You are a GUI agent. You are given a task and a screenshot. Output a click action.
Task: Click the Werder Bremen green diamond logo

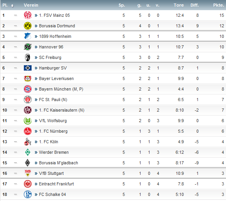tap(28, 152)
